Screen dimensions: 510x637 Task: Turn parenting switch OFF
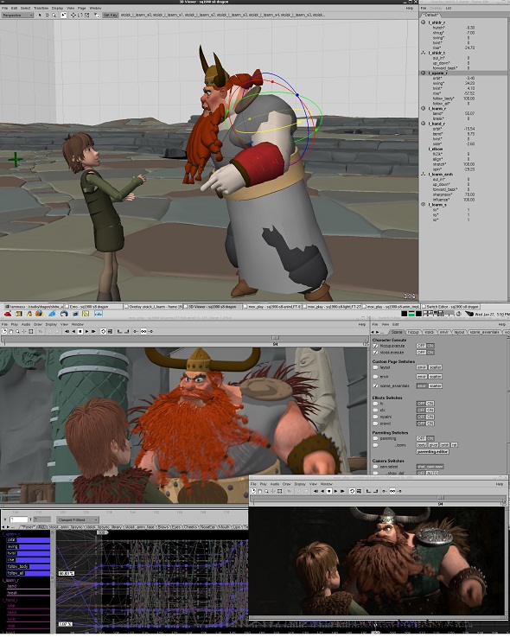421,438
